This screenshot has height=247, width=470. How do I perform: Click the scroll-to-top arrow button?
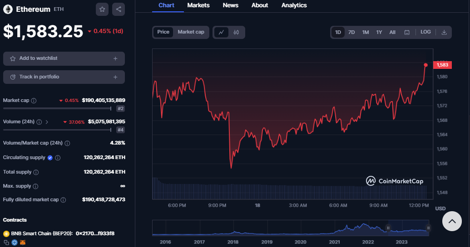[x=451, y=221]
